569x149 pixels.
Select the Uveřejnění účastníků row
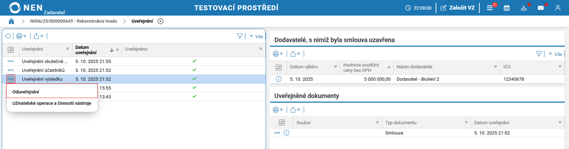[43, 70]
